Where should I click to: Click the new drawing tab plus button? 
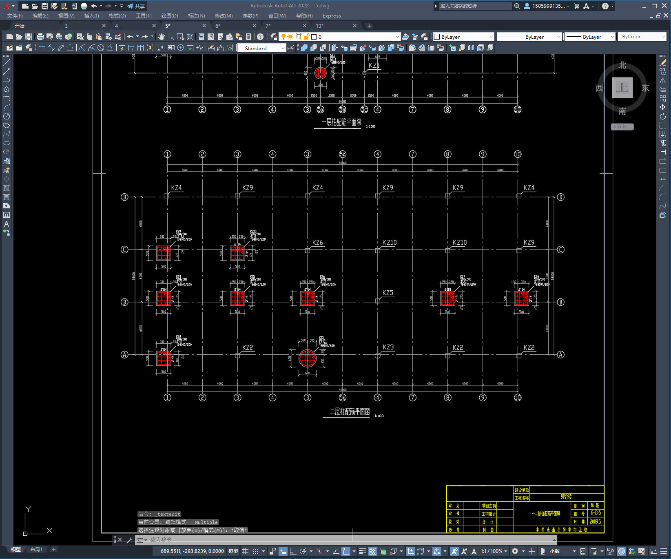pos(369,26)
